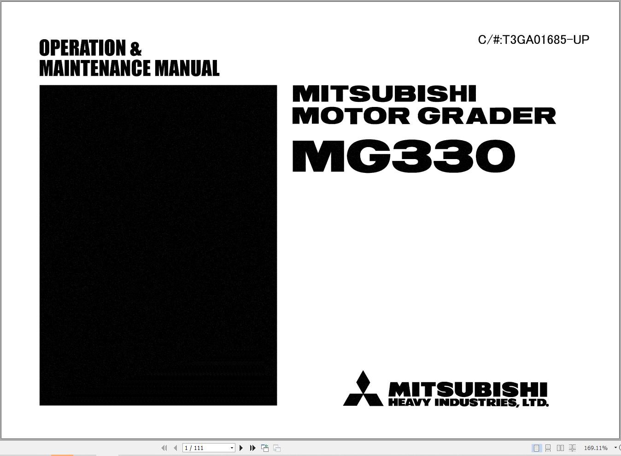Viewport: 621px width, 456px height.
Task: Open the zoom level dropdown arrow
Action: (615, 448)
